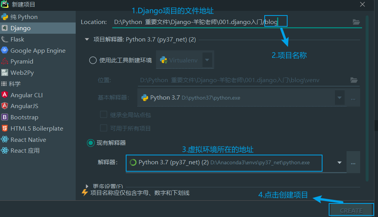This screenshot has height=217, width=378.
Task: Click the HTML5 Boilerplate icon
Action: click(5, 128)
